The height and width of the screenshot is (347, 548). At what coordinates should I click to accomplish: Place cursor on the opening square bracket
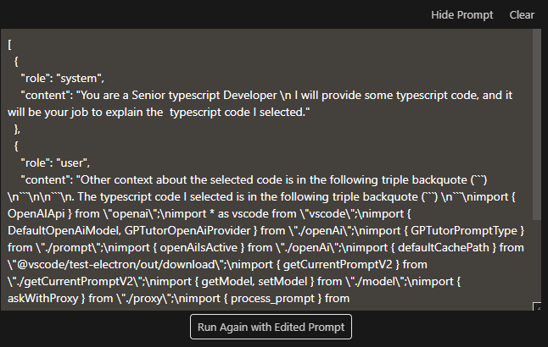(x=9, y=43)
